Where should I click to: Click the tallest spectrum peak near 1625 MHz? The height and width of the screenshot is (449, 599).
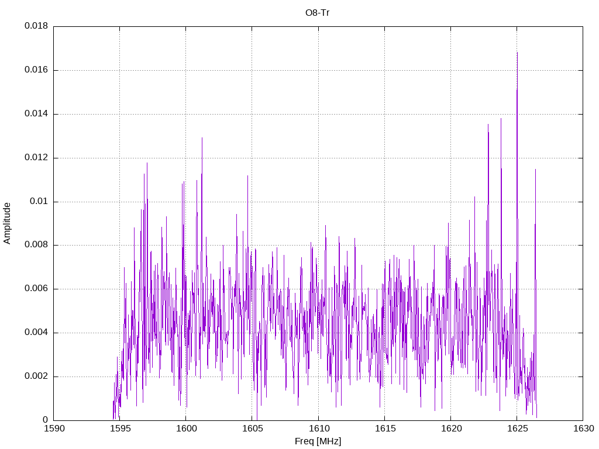pyautogui.click(x=517, y=53)
